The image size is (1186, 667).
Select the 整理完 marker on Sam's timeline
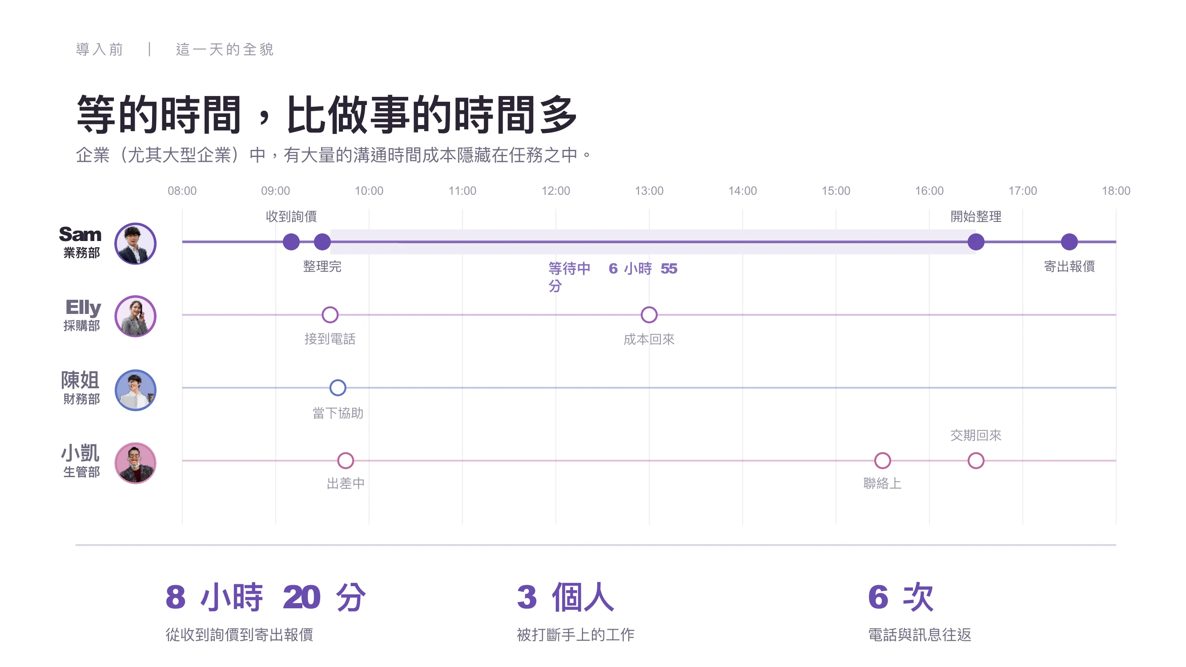(322, 241)
